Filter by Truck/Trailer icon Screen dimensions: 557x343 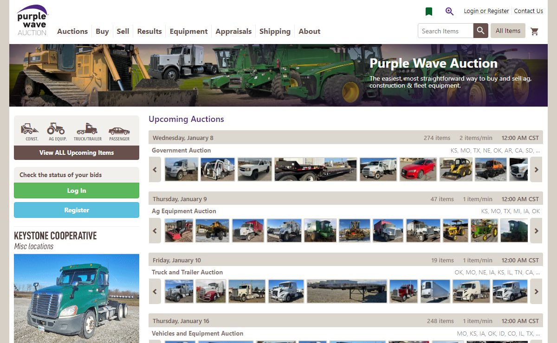[87, 132]
